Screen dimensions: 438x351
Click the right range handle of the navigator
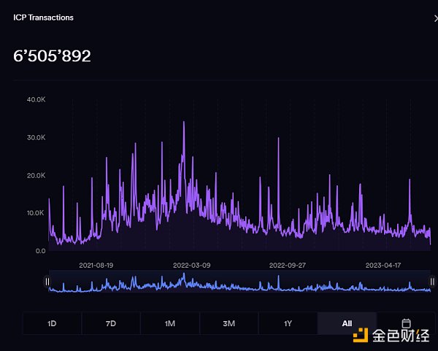tap(432, 282)
